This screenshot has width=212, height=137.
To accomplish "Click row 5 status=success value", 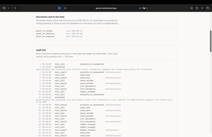I will click(113, 78).
